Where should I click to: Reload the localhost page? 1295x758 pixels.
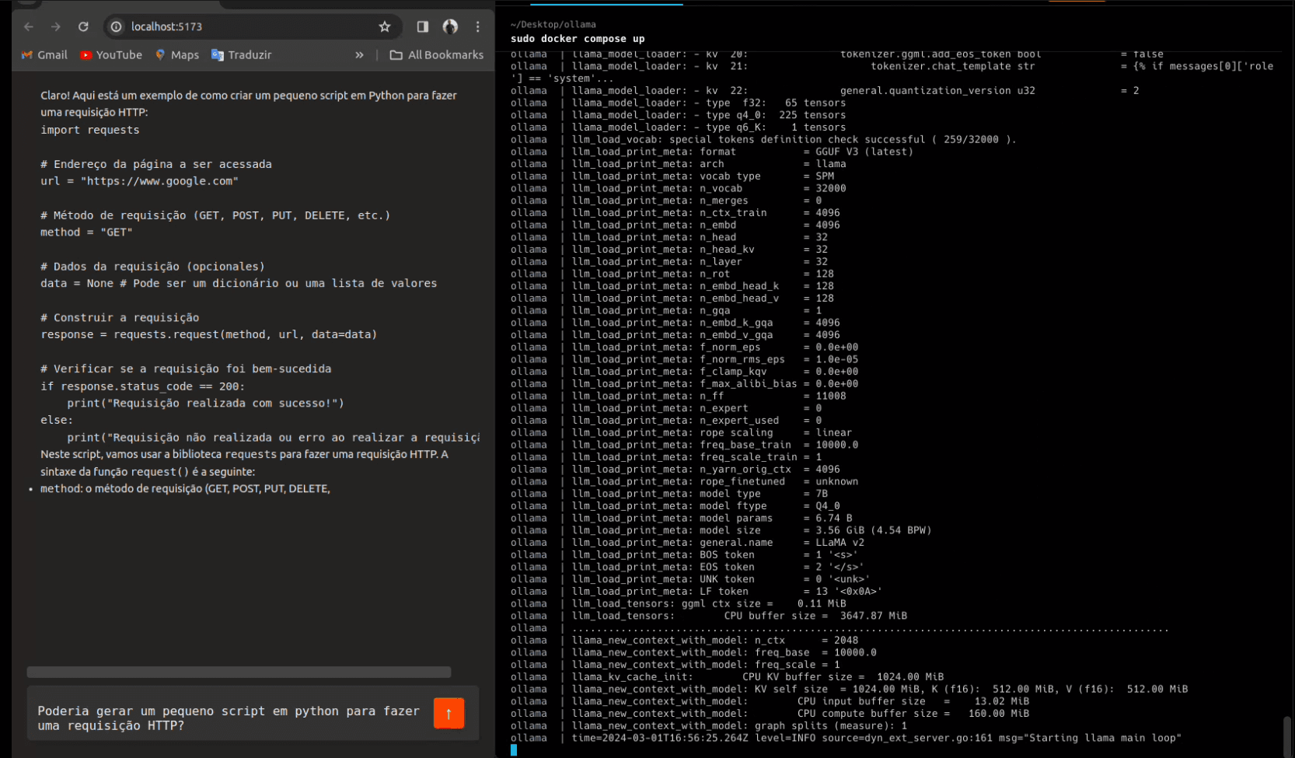[83, 26]
